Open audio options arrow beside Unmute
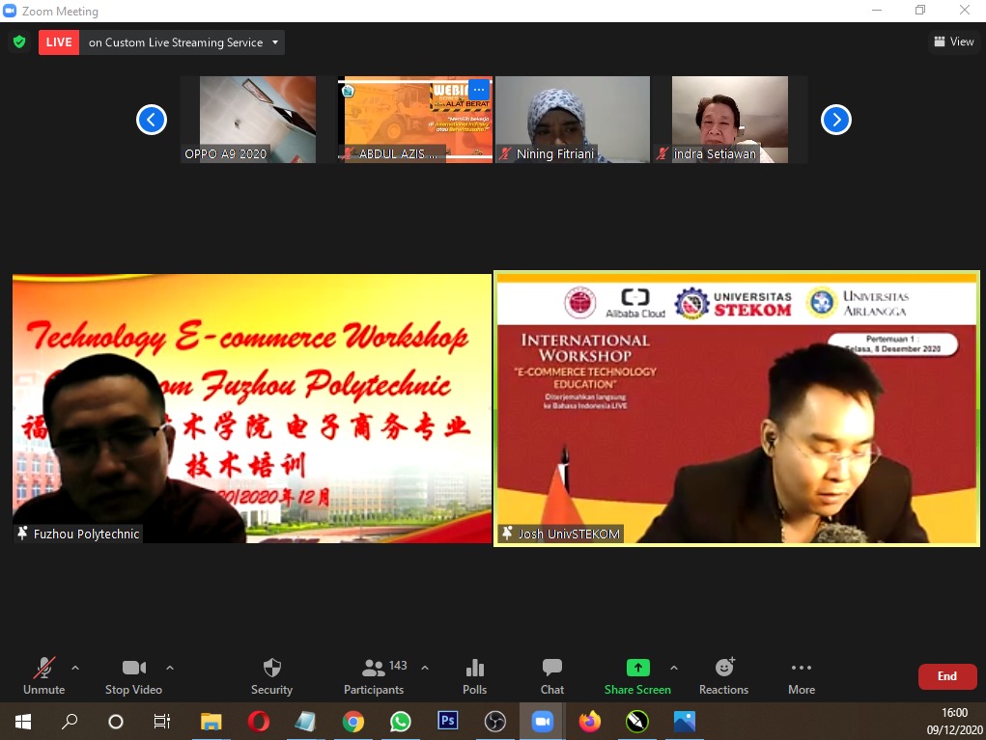The image size is (986, 740). (75, 668)
